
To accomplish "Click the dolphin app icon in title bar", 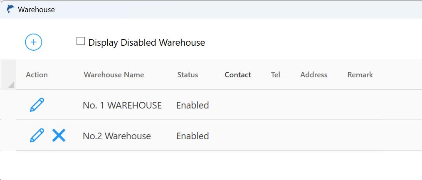I will tap(10, 9).
